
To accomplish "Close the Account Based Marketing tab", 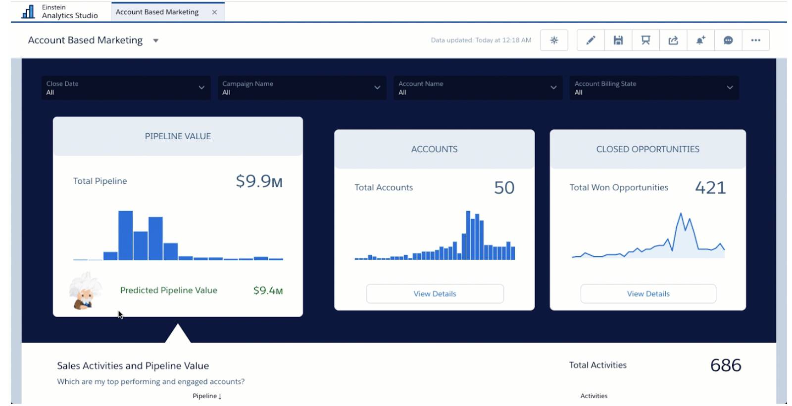I will [x=214, y=12].
